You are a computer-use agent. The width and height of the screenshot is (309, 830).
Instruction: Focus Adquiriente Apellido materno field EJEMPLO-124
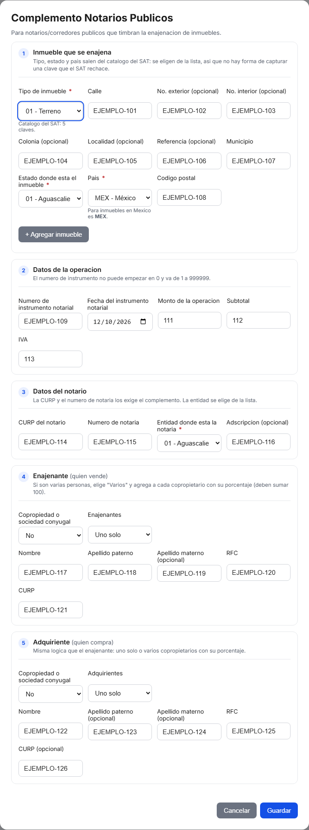click(189, 732)
